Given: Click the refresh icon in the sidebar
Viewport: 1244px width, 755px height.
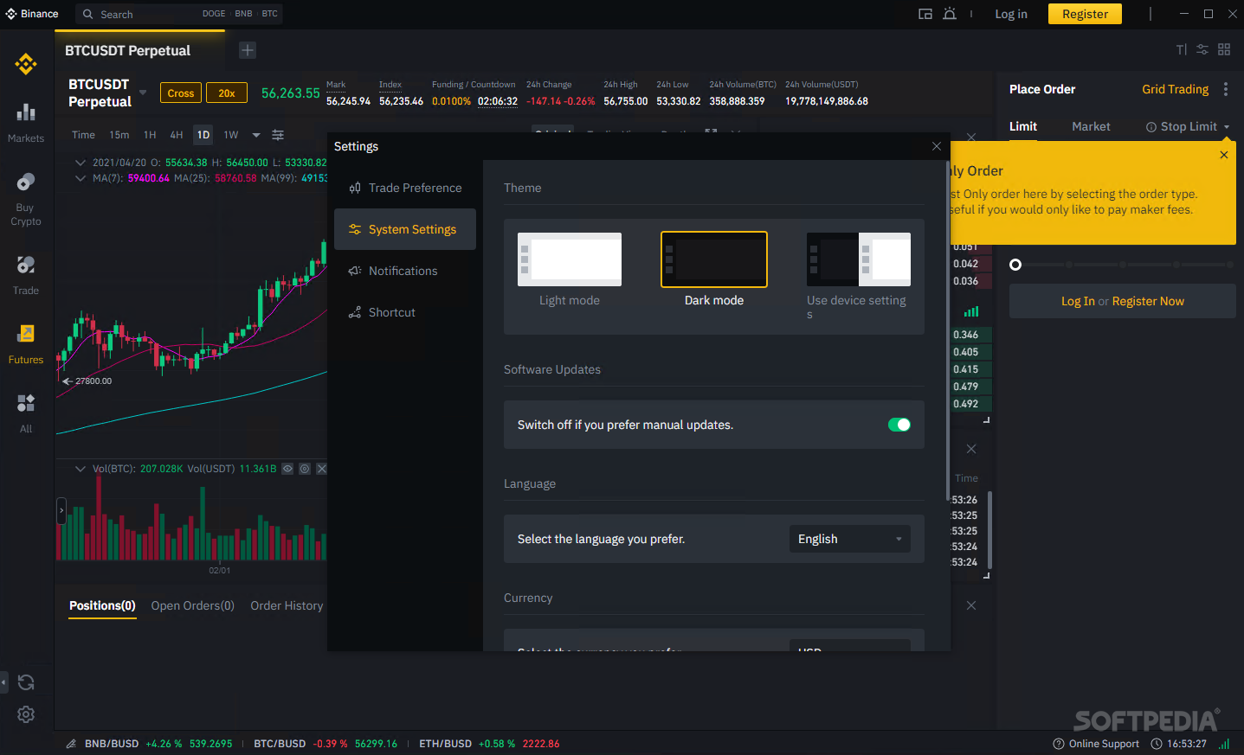Looking at the screenshot, I should coord(26,682).
